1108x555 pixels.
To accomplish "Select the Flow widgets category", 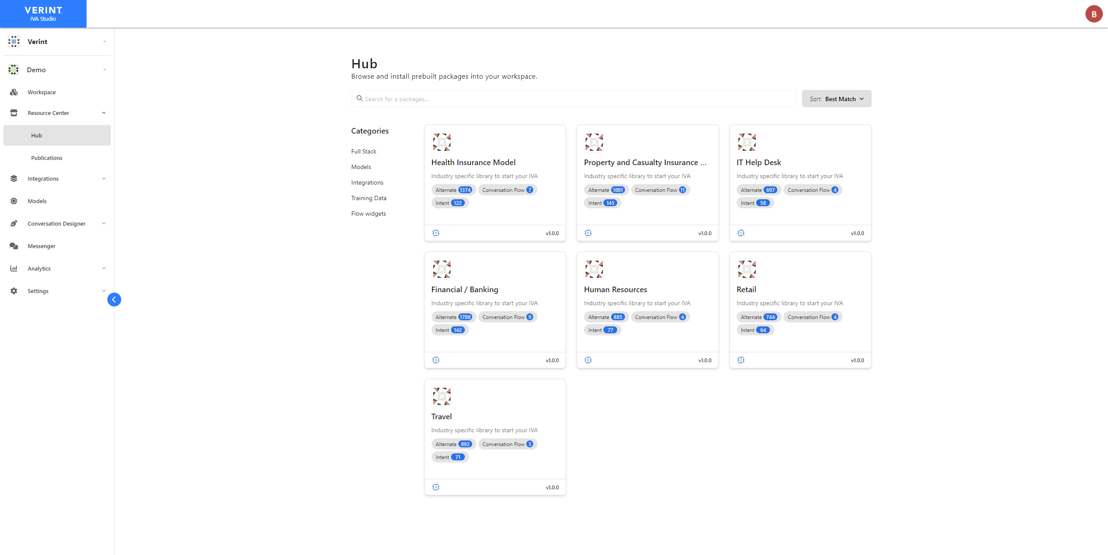I will tap(368, 213).
